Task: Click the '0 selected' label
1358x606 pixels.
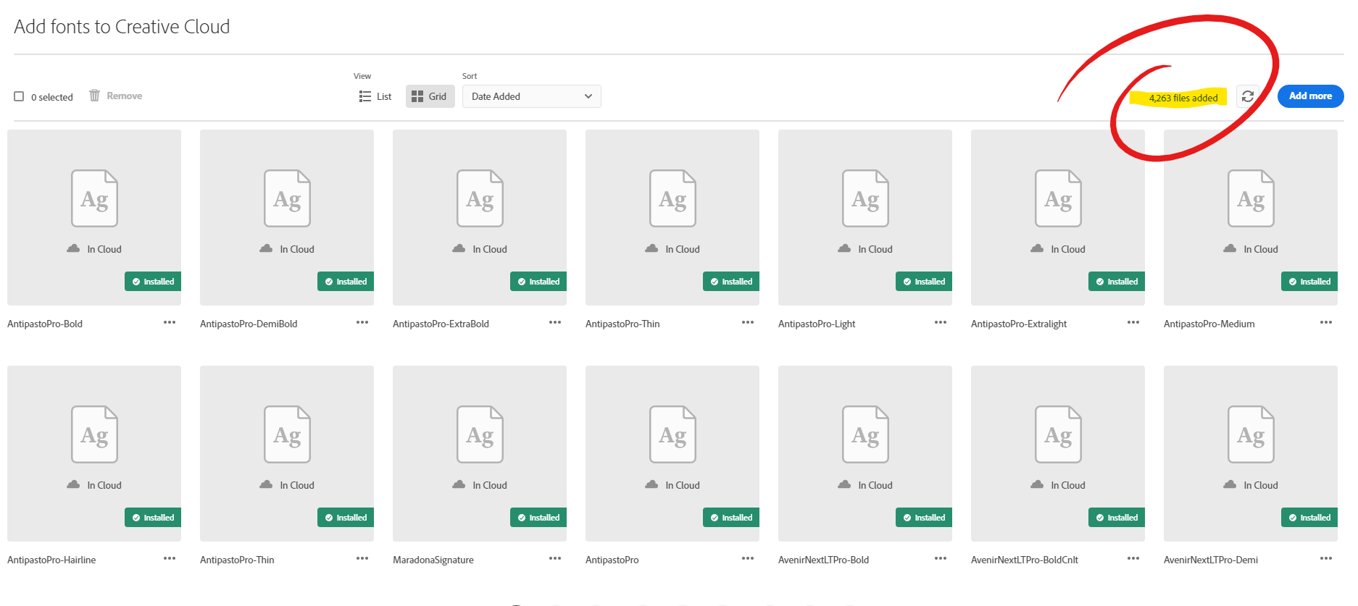Action: coord(52,97)
